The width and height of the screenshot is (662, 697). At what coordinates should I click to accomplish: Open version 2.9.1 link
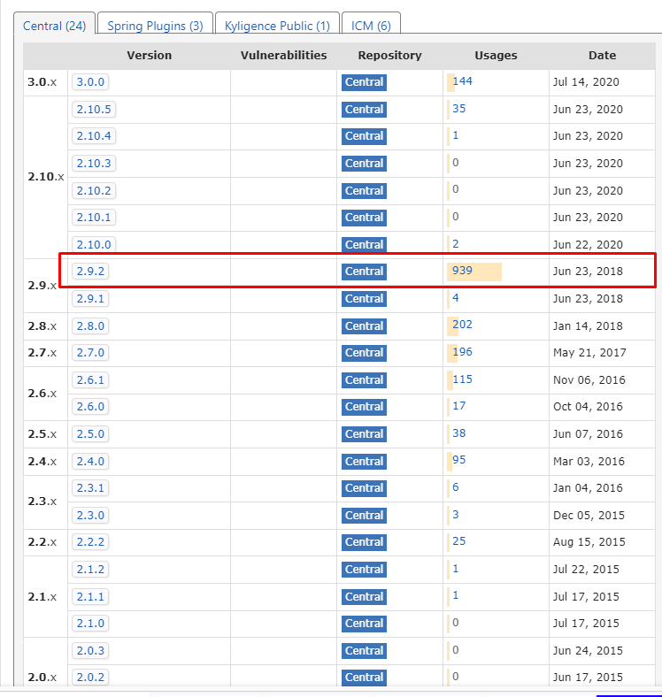(x=90, y=299)
